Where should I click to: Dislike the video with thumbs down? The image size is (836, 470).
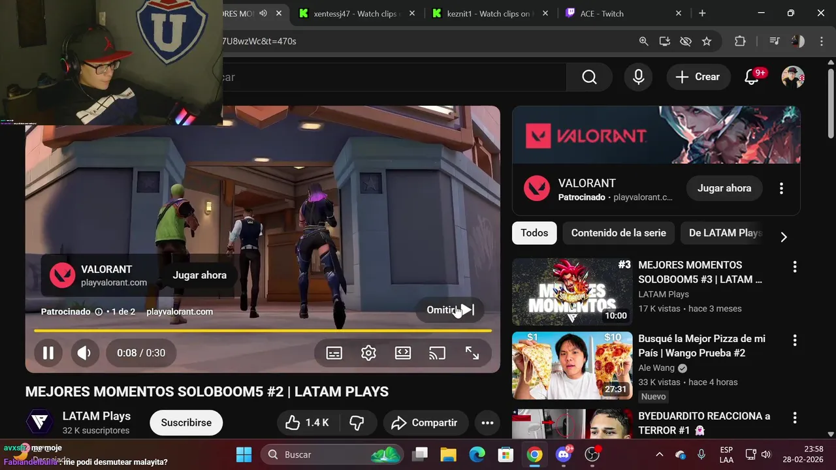(357, 423)
